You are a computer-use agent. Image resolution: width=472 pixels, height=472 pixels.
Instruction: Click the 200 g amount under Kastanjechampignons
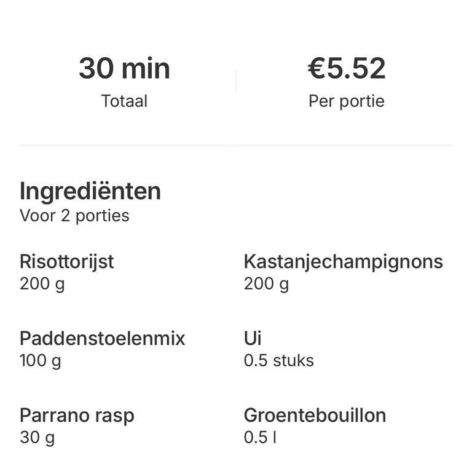click(x=266, y=283)
